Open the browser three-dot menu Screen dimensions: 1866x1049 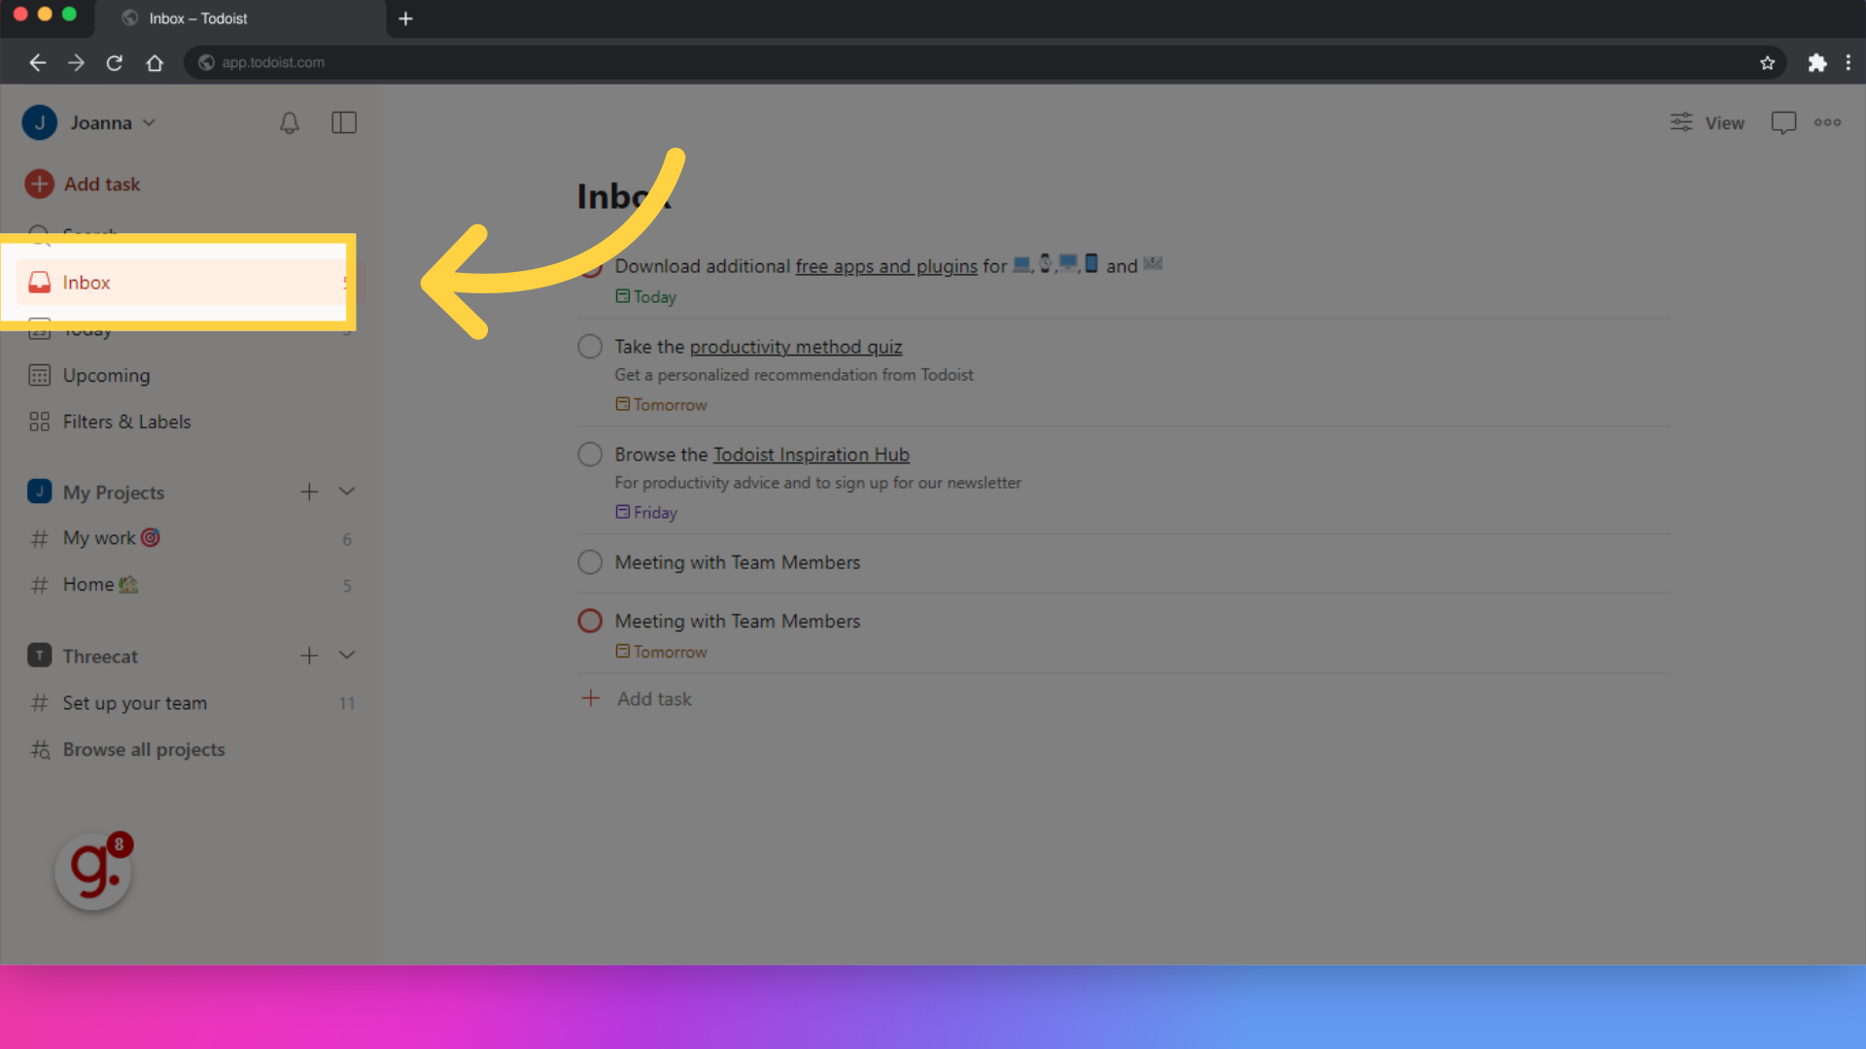[1849, 63]
